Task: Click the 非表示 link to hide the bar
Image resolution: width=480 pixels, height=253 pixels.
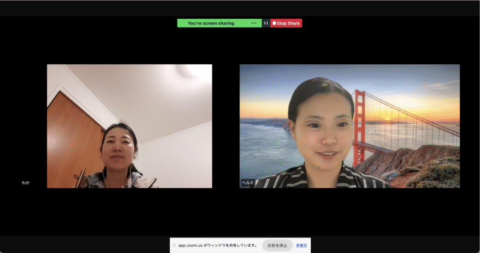Action: pyautogui.click(x=301, y=246)
